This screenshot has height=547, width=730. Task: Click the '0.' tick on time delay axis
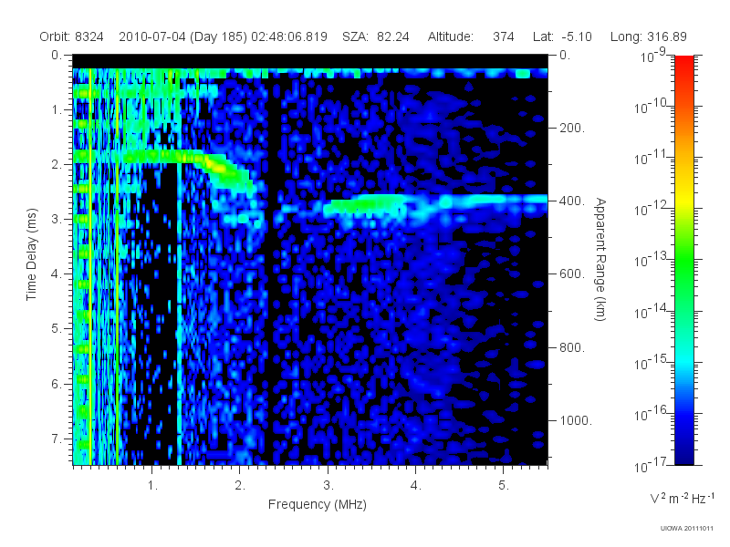[57, 55]
